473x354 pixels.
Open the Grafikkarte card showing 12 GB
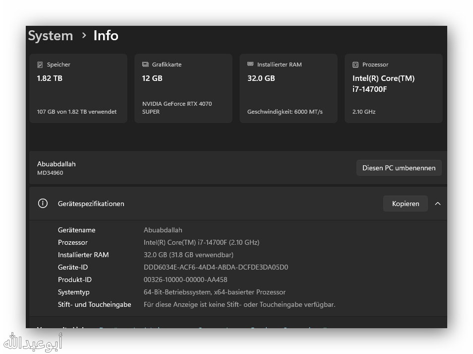tap(183, 88)
